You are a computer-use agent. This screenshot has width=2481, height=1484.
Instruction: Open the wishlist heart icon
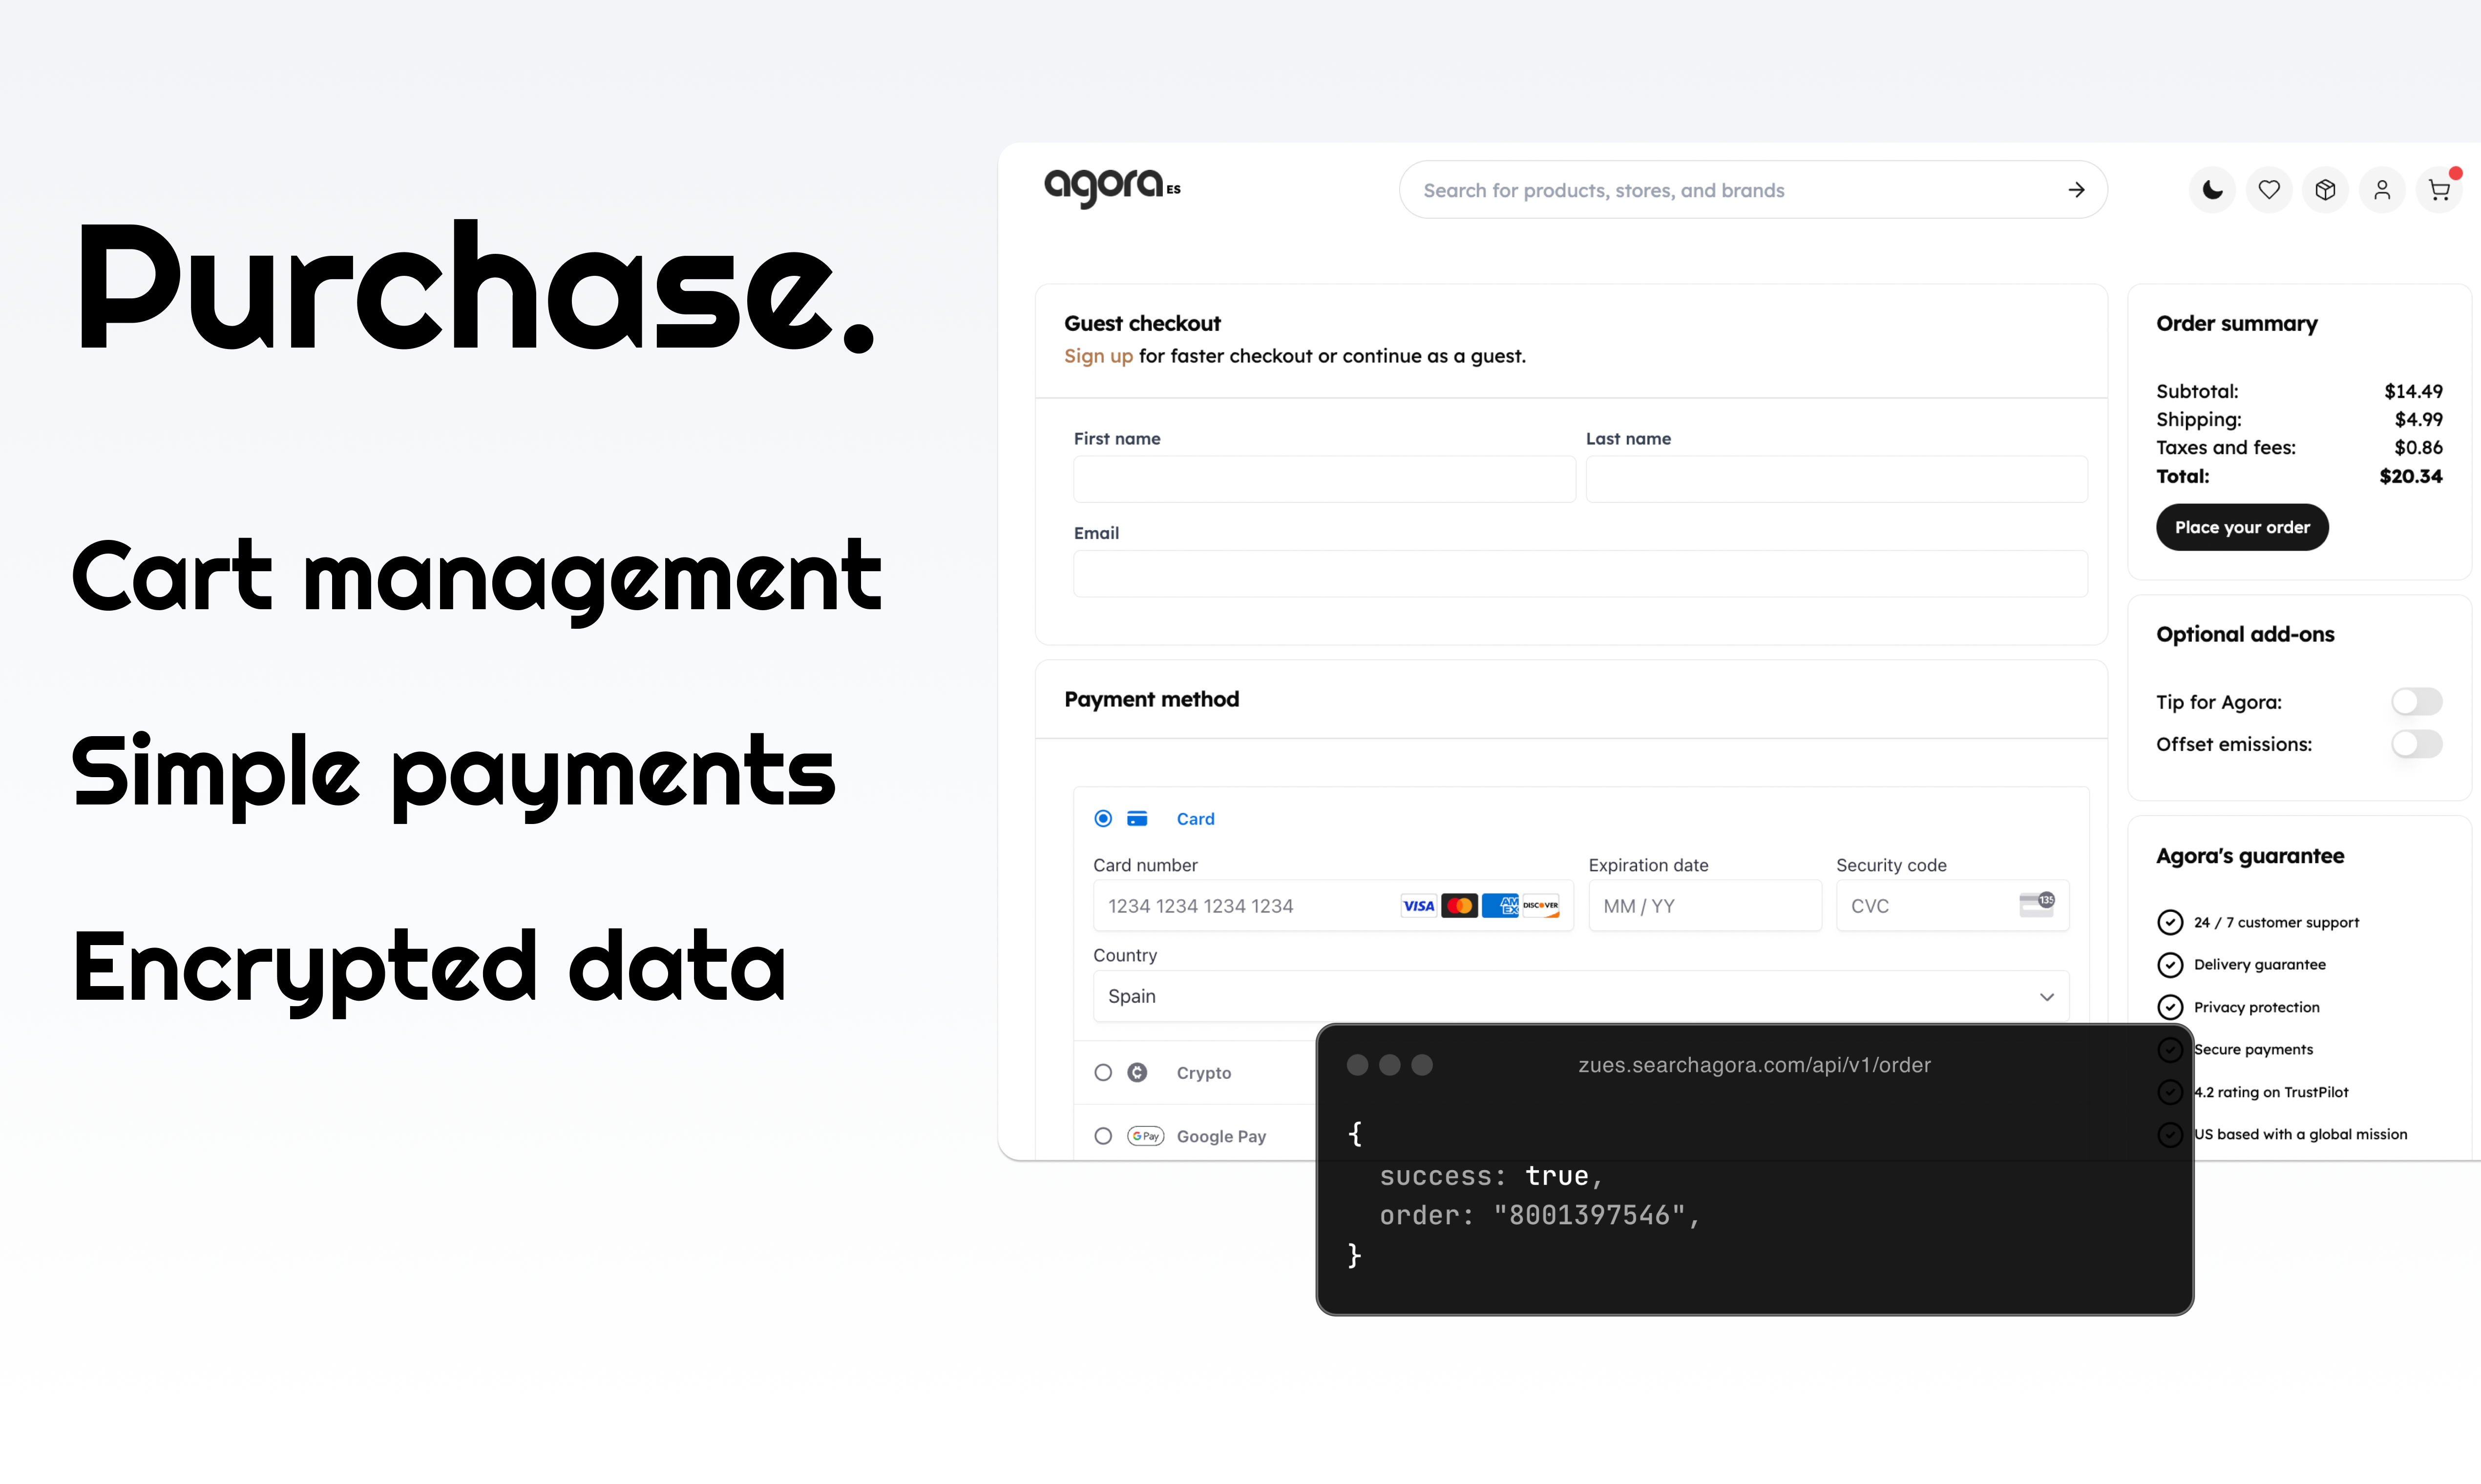click(2269, 190)
